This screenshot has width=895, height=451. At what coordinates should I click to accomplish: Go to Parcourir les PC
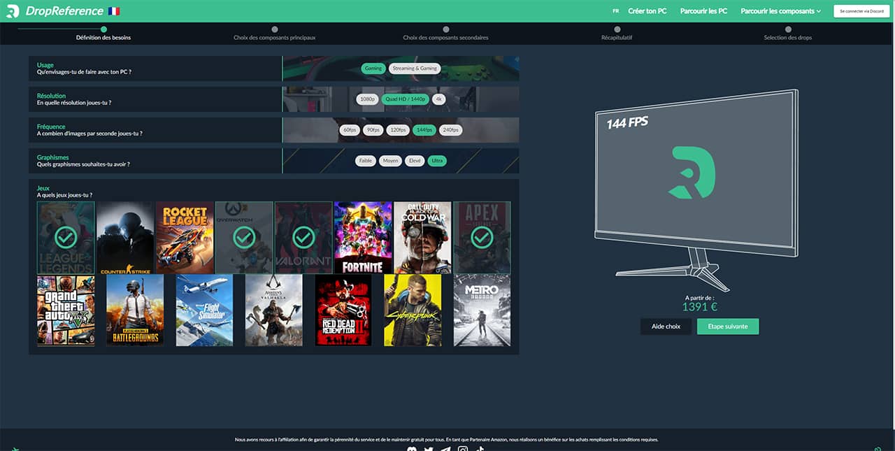[703, 11]
